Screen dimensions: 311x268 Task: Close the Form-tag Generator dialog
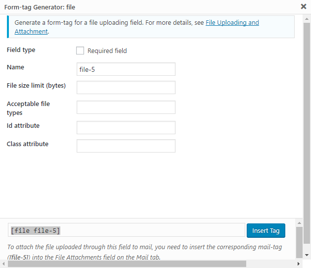[303, 7]
